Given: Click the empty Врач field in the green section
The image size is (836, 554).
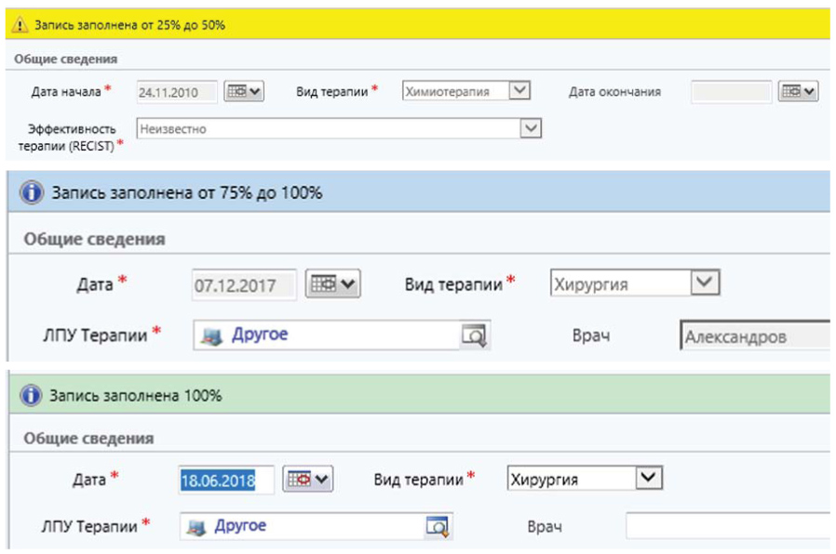Looking at the screenshot, I should (726, 527).
